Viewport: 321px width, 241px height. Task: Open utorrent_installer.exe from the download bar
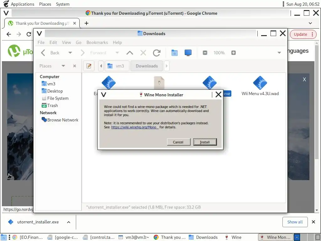34,222
